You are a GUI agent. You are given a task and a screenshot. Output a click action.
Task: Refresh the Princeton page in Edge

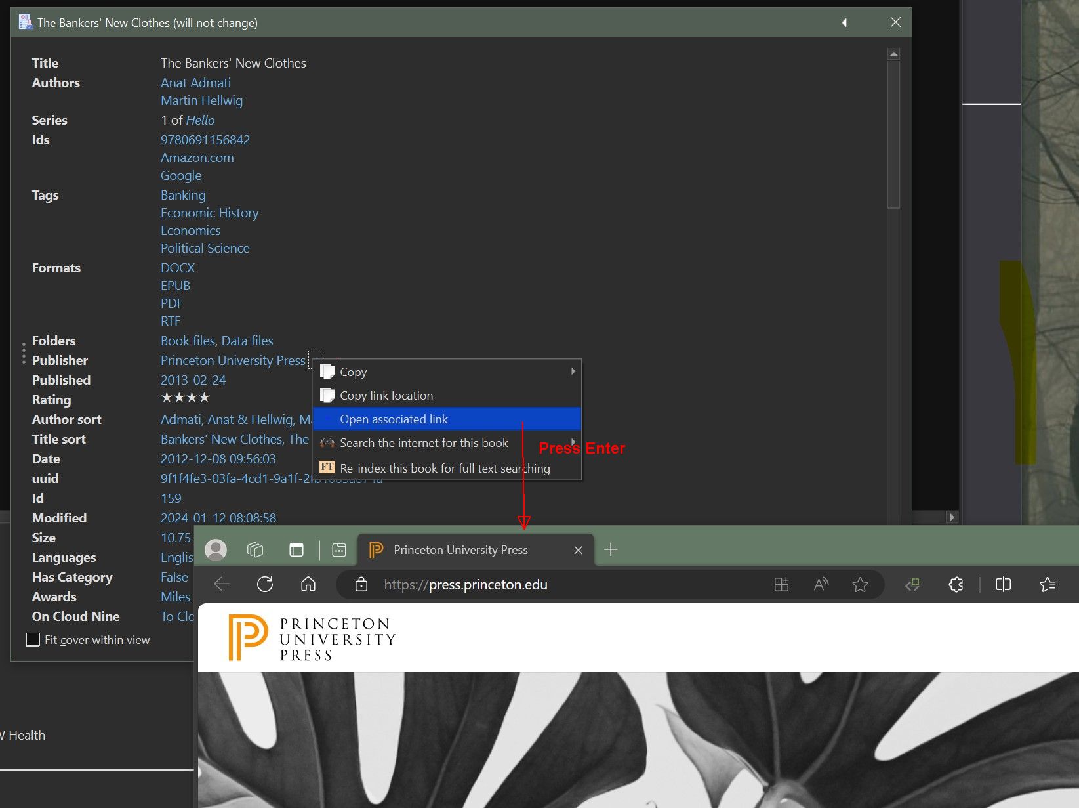(x=265, y=584)
